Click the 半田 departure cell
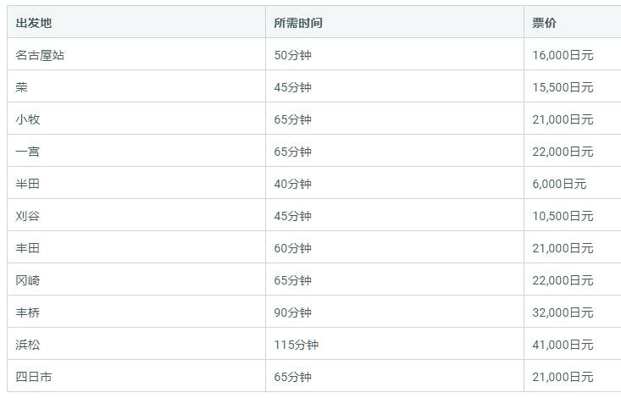This screenshot has height=398, width=621. click(28, 184)
